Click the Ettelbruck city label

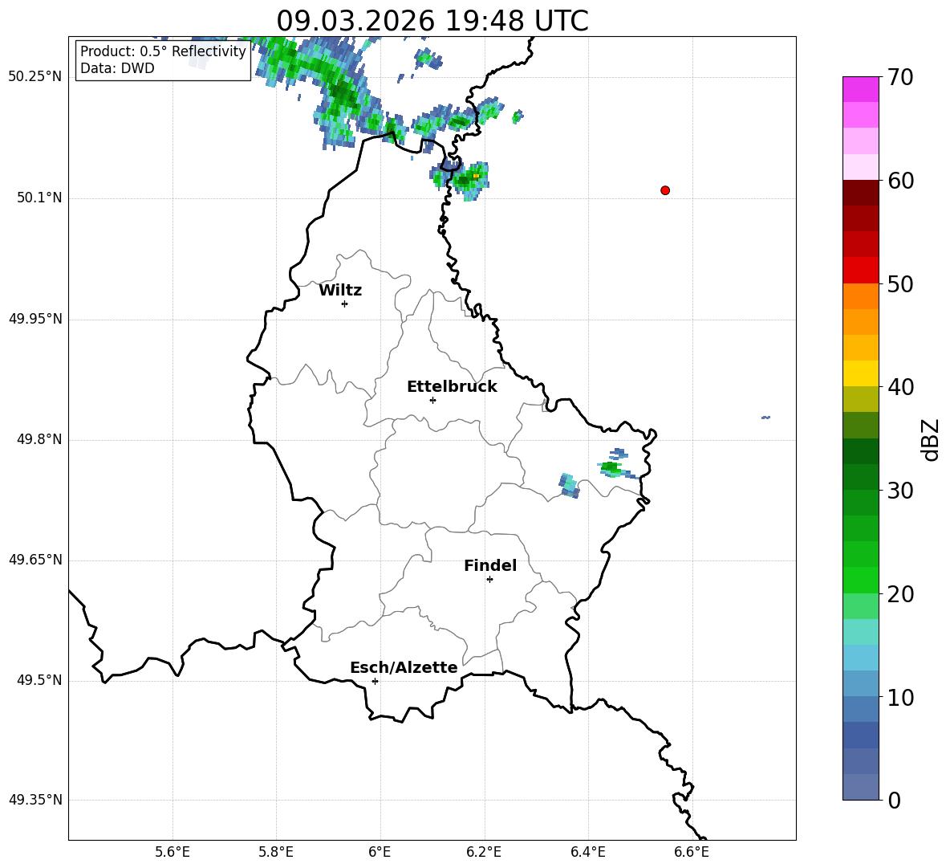click(452, 387)
